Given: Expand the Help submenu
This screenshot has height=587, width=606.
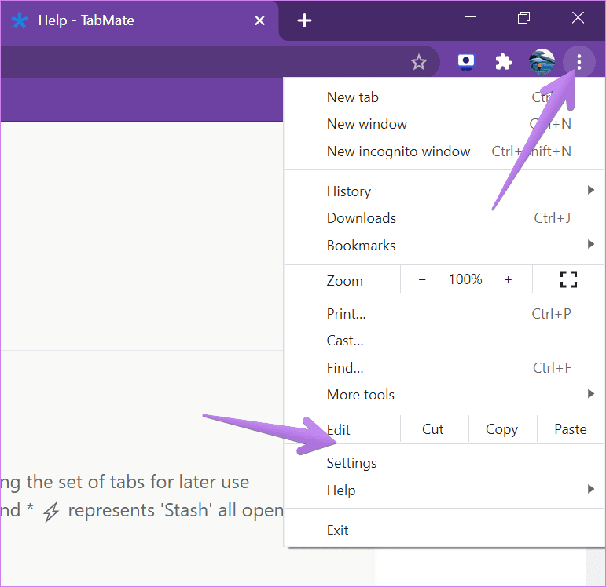Looking at the screenshot, I should [x=444, y=490].
